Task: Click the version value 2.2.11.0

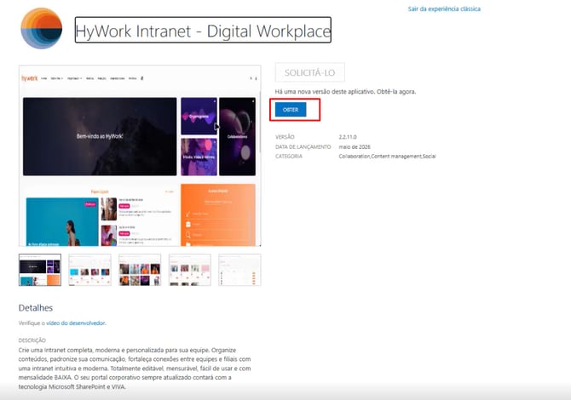Action: pos(348,137)
